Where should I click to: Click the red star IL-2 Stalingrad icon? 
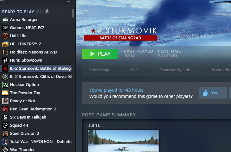(5, 68)
